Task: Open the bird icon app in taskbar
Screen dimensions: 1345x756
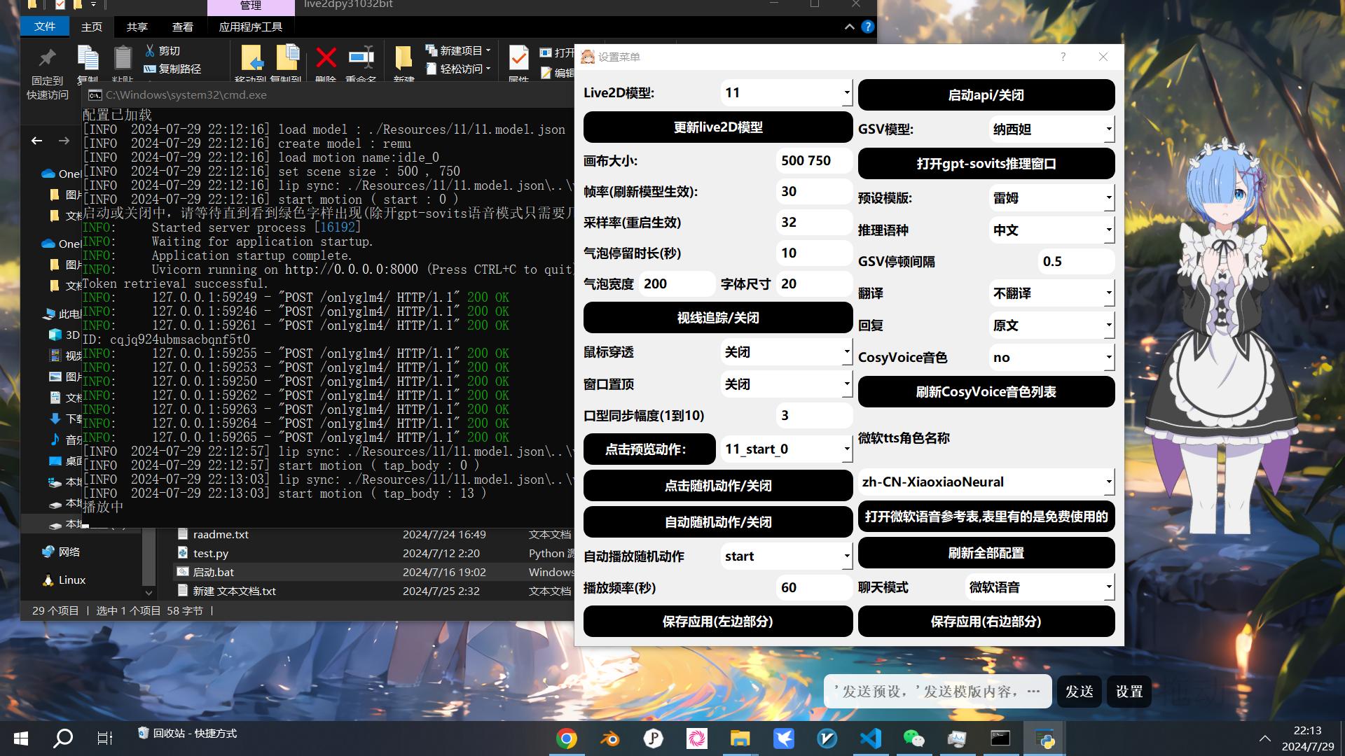Action: coord(784,738)
